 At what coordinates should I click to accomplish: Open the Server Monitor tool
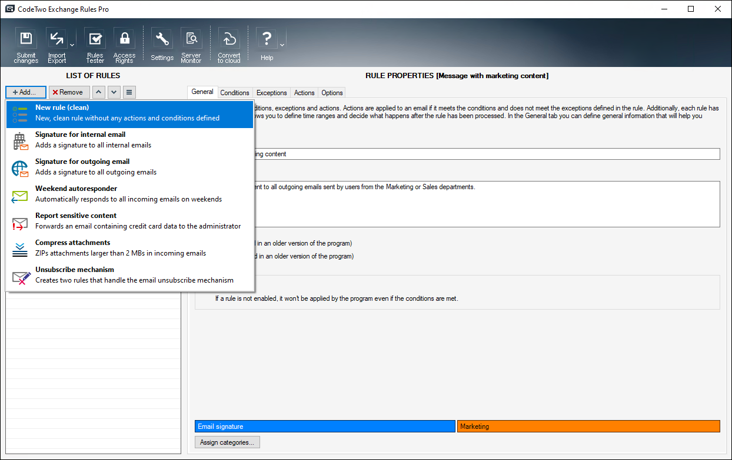click(191, 46)
